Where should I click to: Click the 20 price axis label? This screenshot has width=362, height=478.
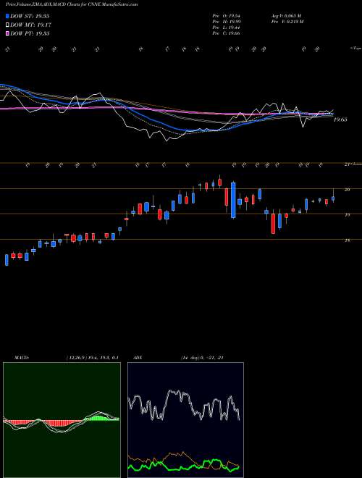click(347, 190)
